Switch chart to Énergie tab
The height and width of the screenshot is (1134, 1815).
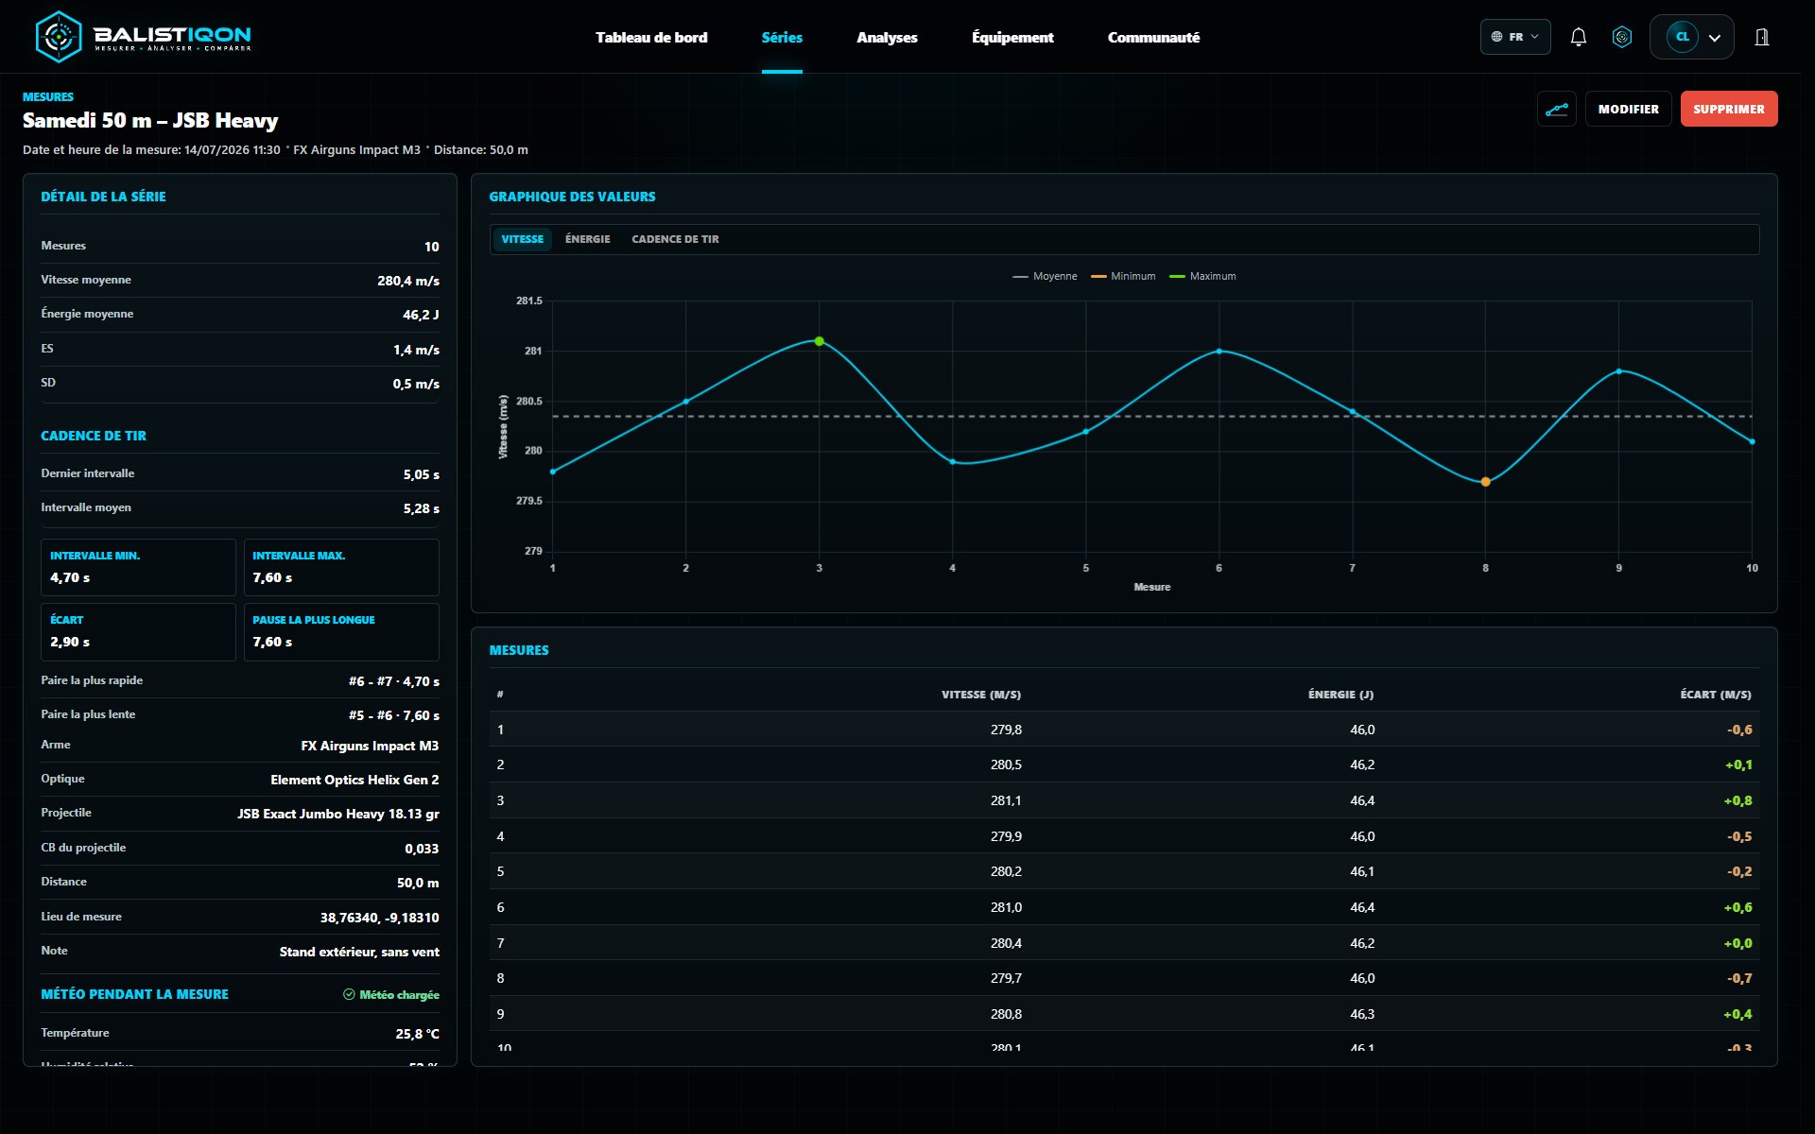pos(588,239)
